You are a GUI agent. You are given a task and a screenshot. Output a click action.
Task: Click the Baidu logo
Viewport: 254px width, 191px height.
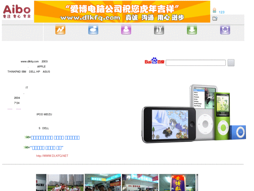tap(154, 61)
